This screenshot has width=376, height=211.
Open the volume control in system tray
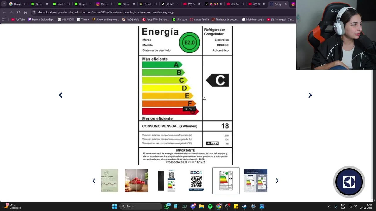point(355,206)
